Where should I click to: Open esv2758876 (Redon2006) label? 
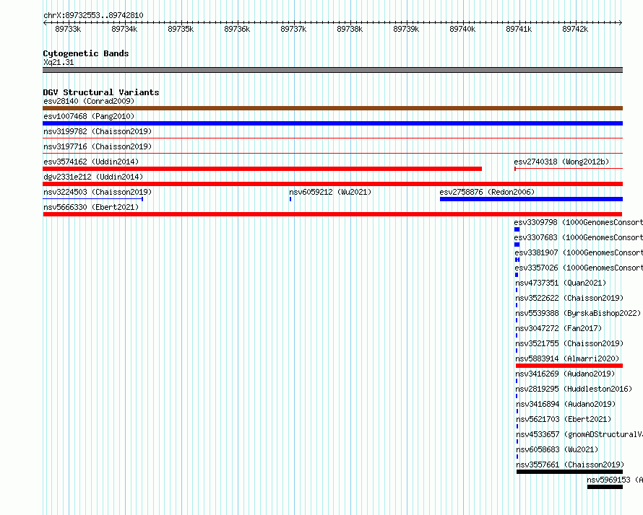[487, 192]
